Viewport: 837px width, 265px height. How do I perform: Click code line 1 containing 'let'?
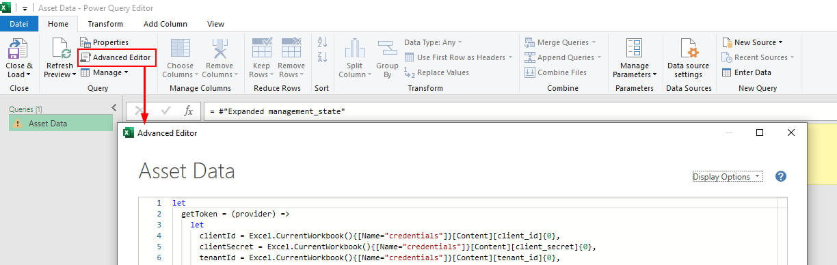pos(179,203)
